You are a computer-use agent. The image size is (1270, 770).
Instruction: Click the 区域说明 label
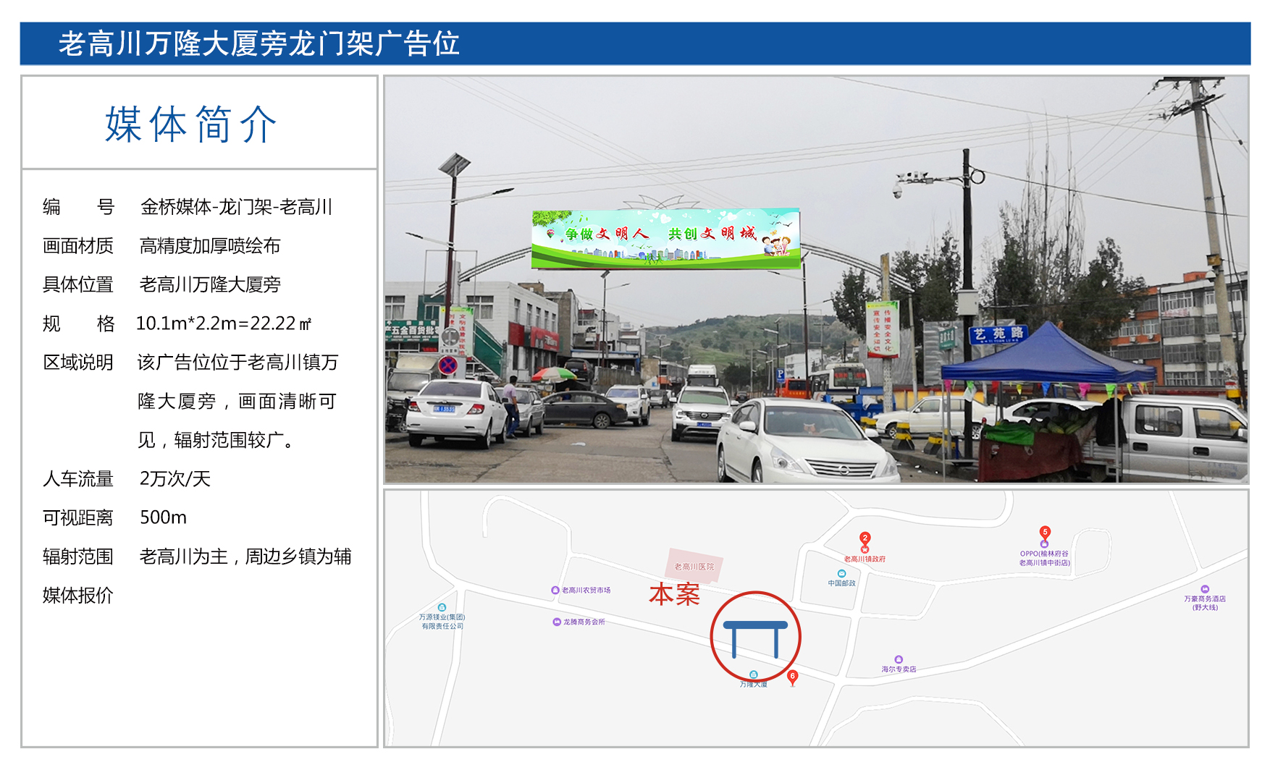[x=78, y=363]
